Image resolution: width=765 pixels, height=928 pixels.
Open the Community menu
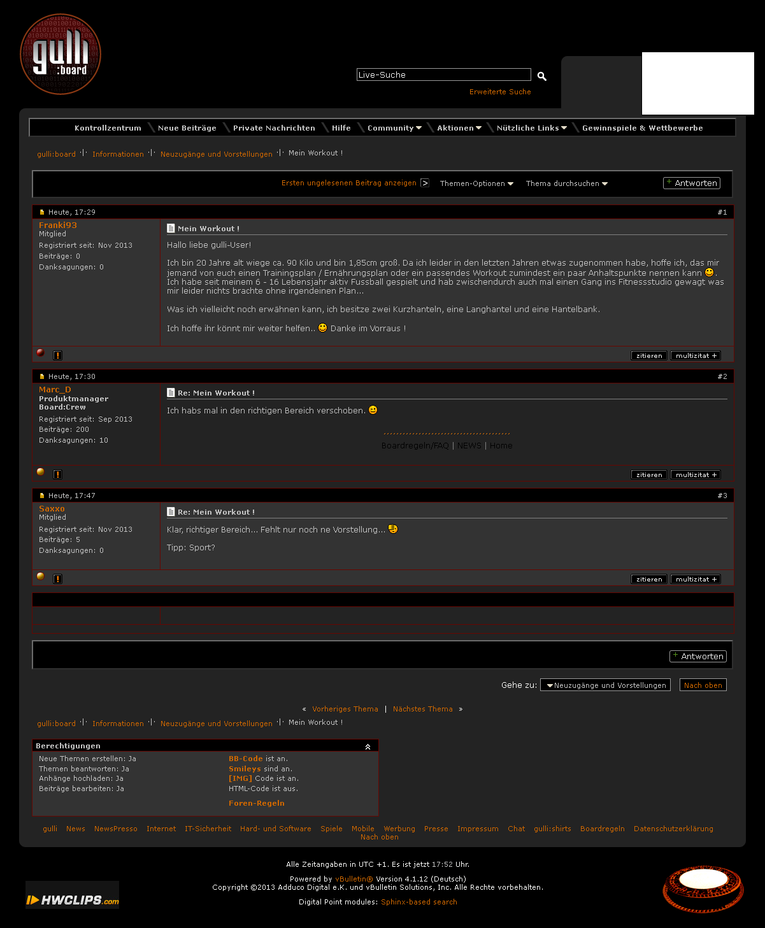(x=394, y=128)
